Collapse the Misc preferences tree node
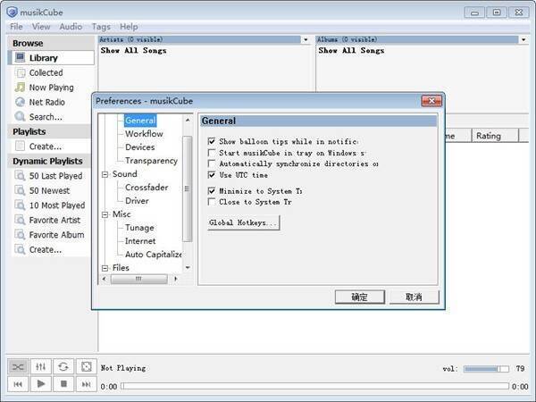536x402 pixels. (x=105, y=214)
